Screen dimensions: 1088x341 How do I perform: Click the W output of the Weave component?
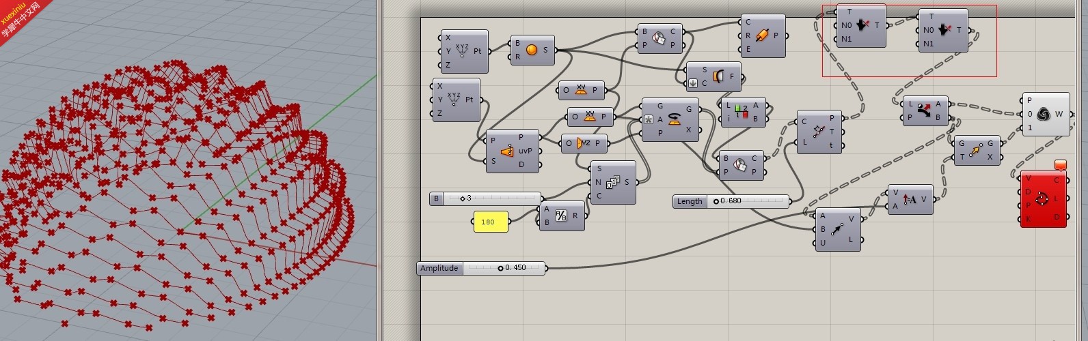1059,114
